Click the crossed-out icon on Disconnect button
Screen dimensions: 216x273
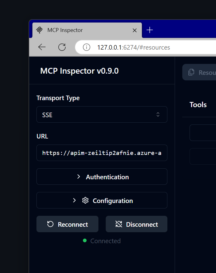(119, 224)
